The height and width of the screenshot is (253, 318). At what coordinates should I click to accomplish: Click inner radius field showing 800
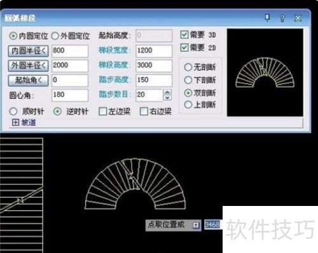point(70,51)
